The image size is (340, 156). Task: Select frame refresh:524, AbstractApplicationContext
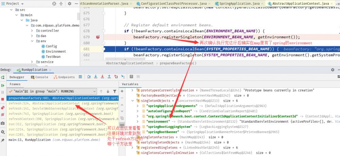63,103
